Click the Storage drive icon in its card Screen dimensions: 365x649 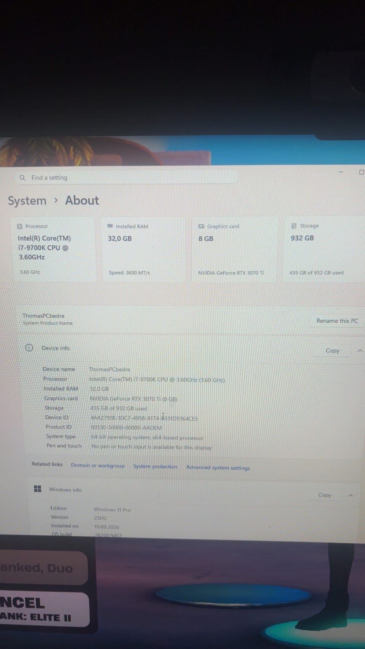pyautogui.click(x=294, y=226)
